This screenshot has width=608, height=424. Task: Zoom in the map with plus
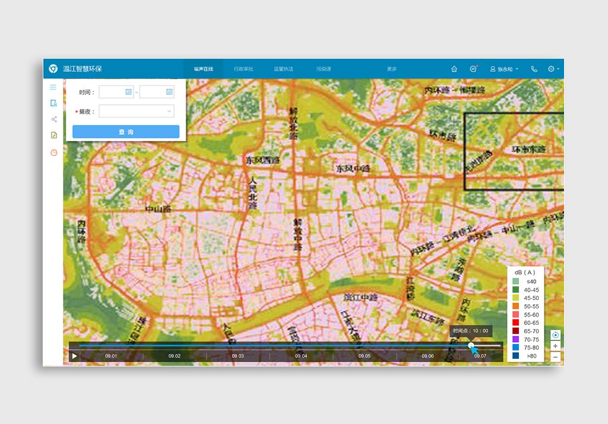[555, 346]
